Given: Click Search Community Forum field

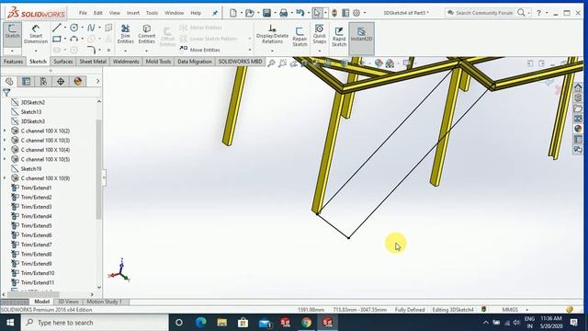Looking at the screenshot, I should 484,13.
